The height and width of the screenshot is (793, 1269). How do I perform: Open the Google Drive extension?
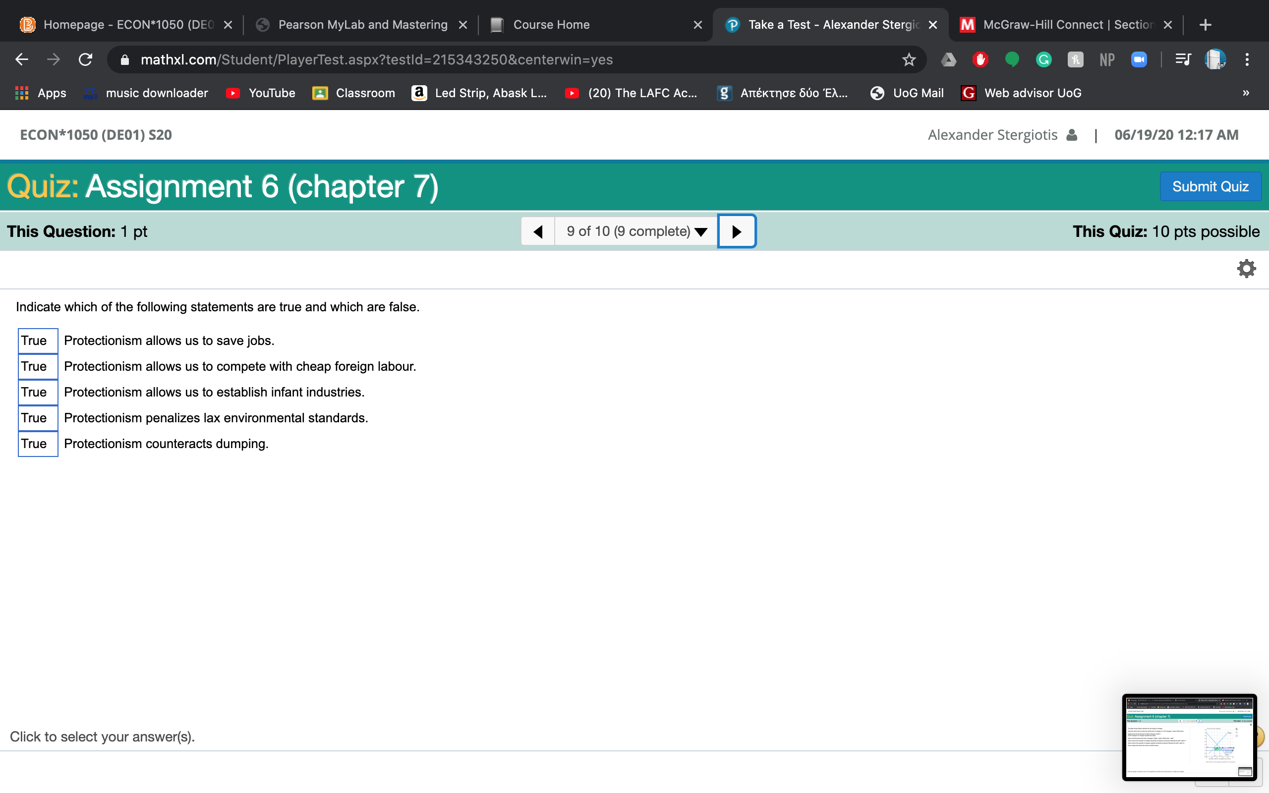click(949, 59)
